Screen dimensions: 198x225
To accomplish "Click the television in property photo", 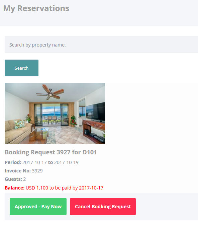I will pyautogui.click(x=95, y=112).
